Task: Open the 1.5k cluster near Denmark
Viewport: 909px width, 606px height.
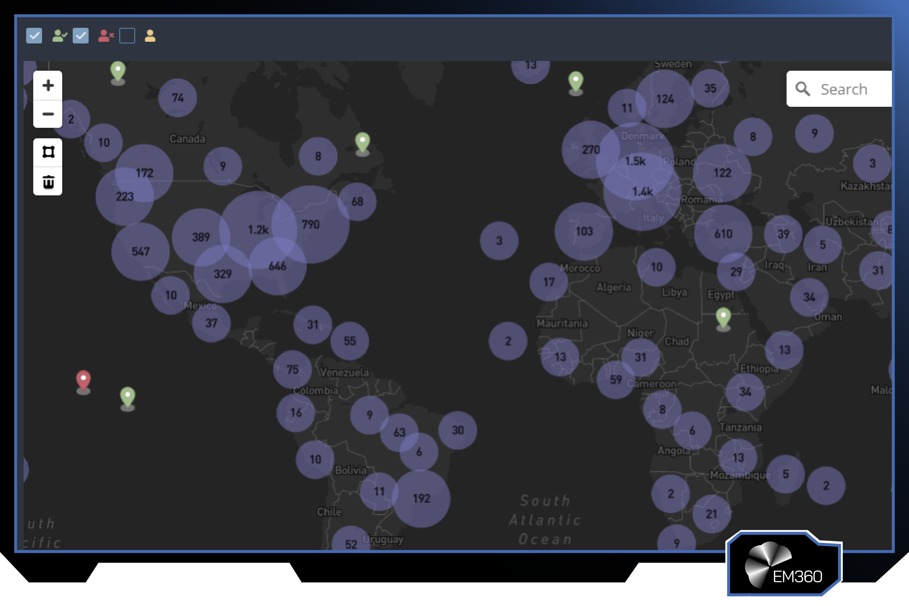Action: click(x=635, y=161)
